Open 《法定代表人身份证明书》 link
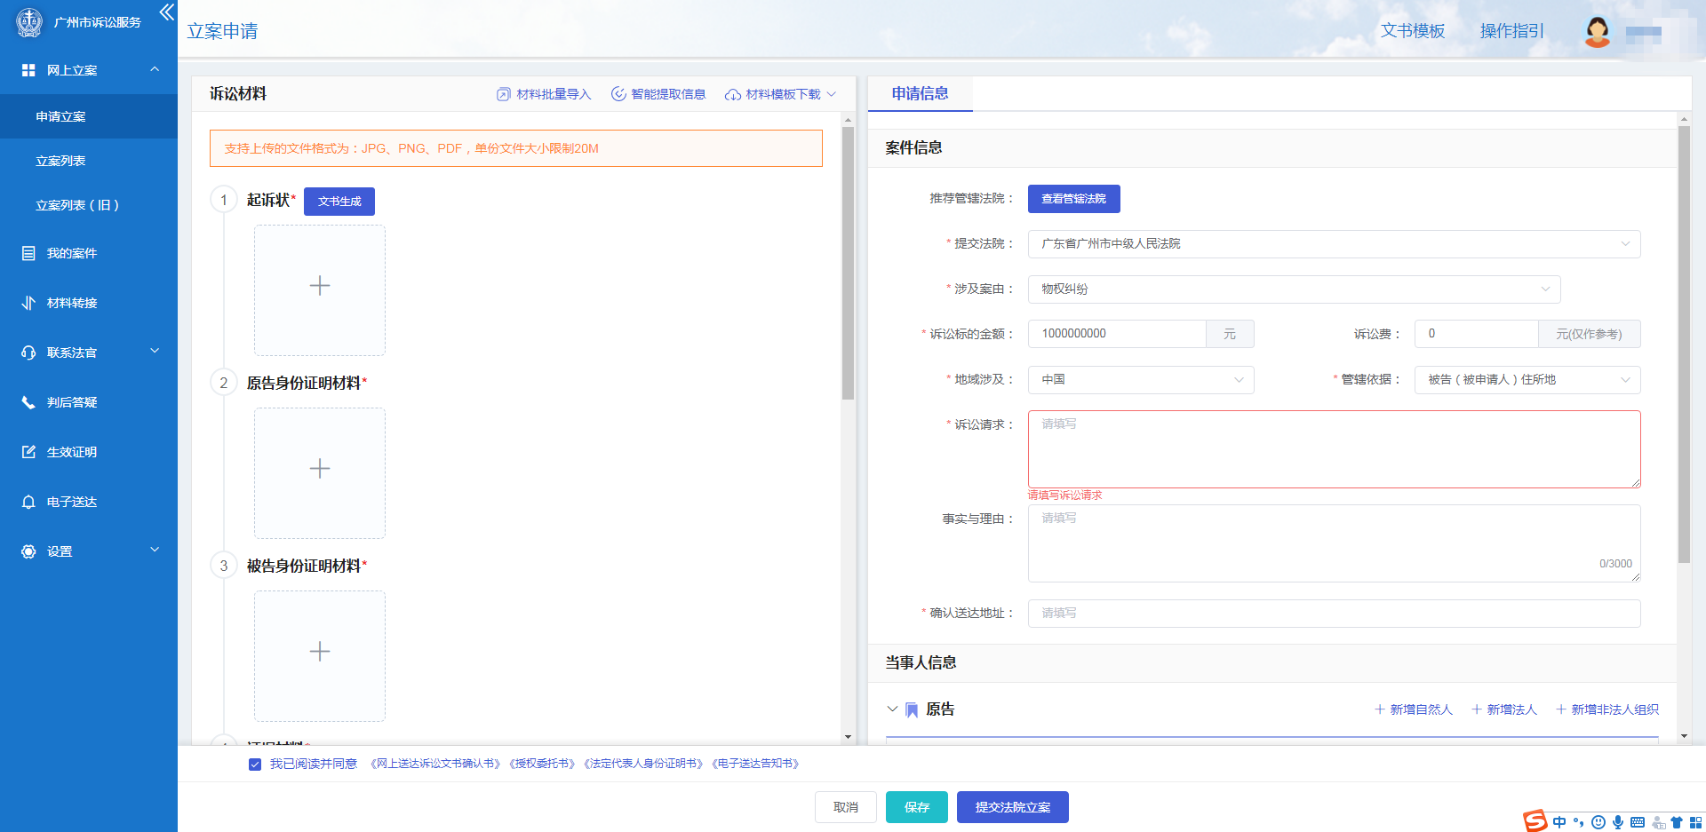Viewport: 1706px width, 832px height. coord(643,764)
